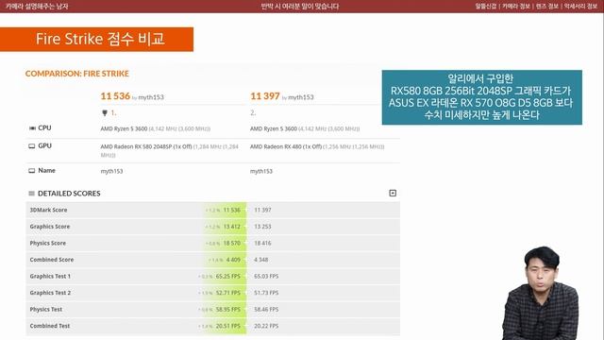604x340 pixels.
Task: Click the teal caption box about the RX580 card
Action: (482, 97)
